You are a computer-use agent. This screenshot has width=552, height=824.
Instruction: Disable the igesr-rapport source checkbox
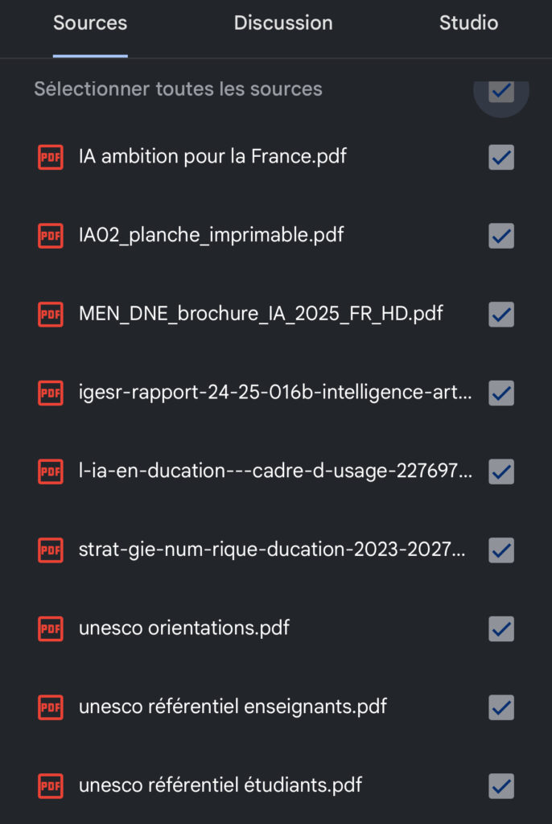click(x=501, y=393)
